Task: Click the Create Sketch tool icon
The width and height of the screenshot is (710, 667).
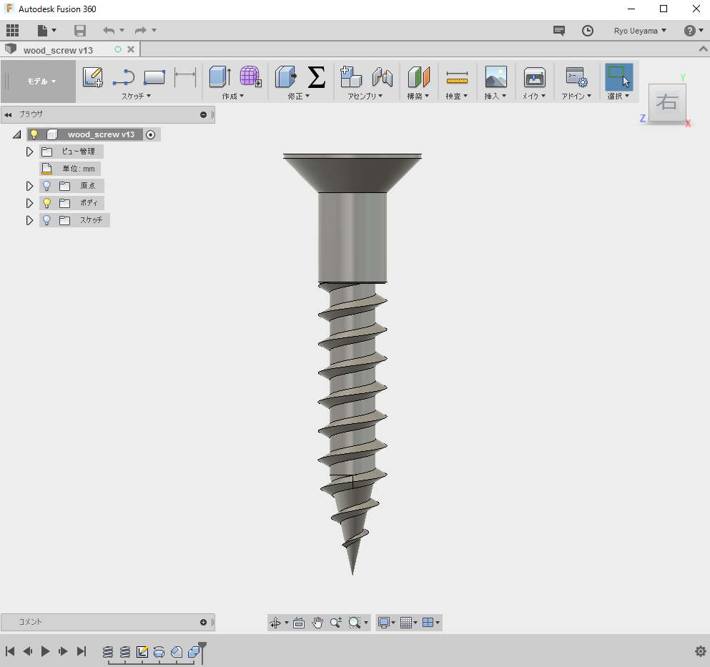Action: (x=93, y=76)
